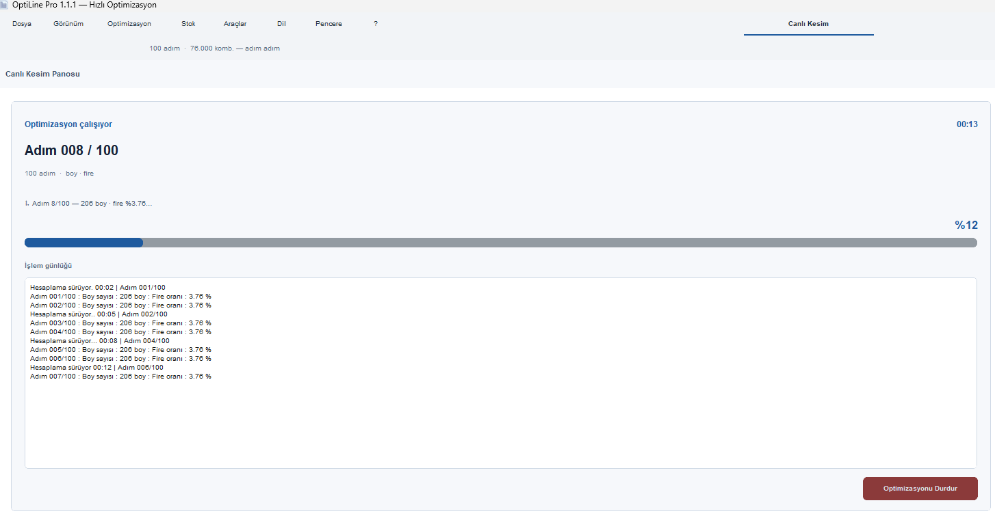Open the Stok menu

point(188,24)
